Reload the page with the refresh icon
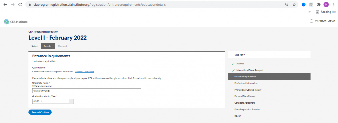Viewport: 338px width, 123px height. [x=20, y=5]
